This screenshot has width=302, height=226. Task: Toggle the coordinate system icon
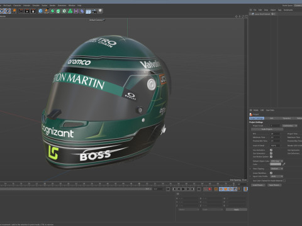(14, 11)
